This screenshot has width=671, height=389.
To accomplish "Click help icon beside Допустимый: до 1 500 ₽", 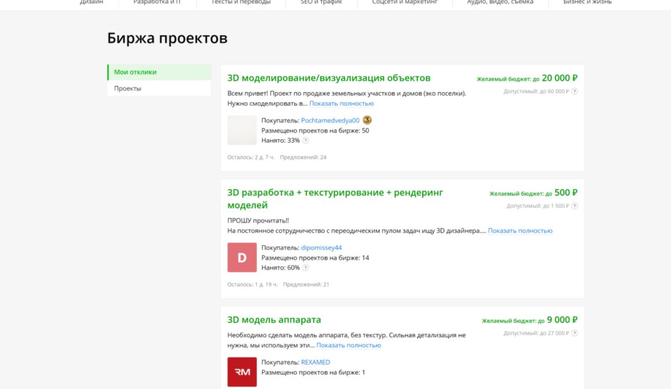I will point(575,206).
